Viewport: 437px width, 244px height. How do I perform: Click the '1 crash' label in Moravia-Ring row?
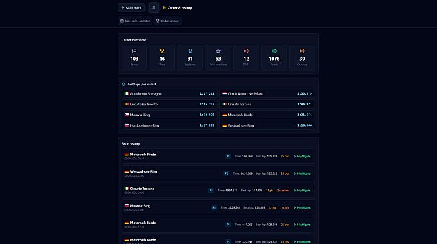(x=284, y=207)
